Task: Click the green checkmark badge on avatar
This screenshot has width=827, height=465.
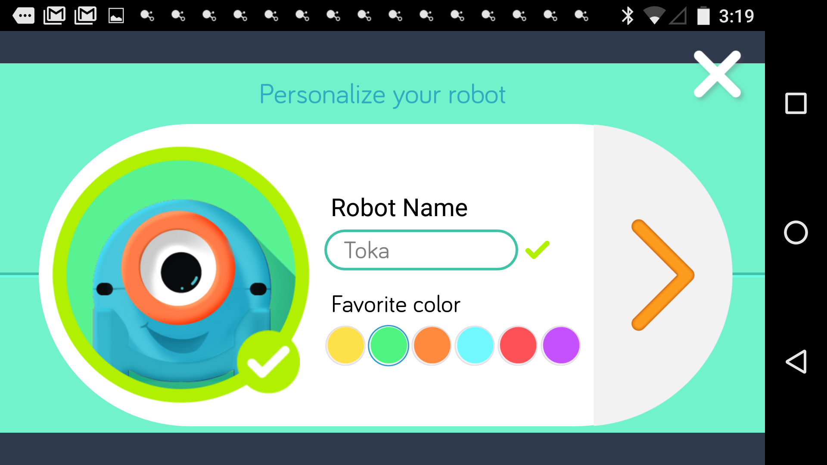Action: 268,362
